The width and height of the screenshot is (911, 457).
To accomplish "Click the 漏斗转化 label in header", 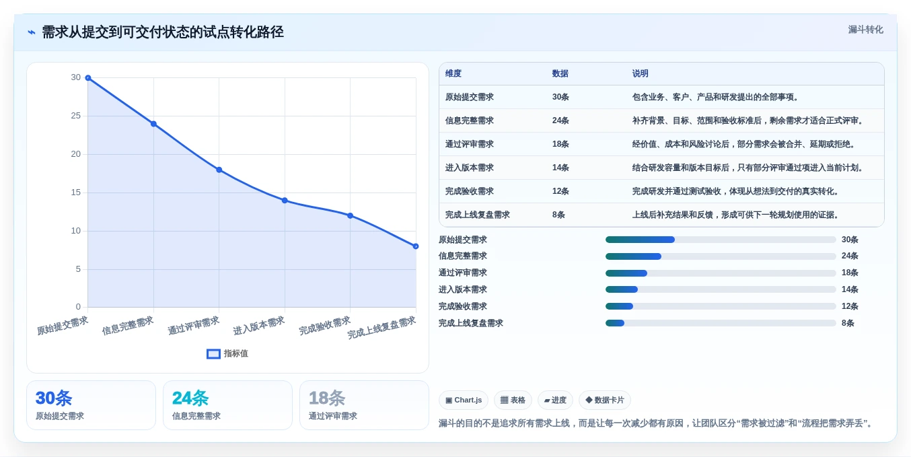I will coord(865,30).
